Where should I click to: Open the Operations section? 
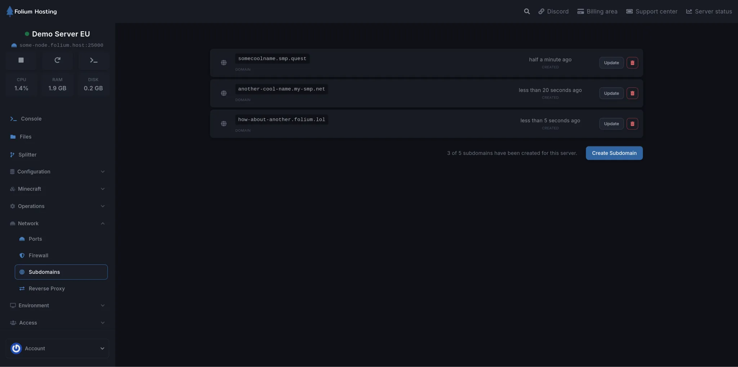coord(31,206)
